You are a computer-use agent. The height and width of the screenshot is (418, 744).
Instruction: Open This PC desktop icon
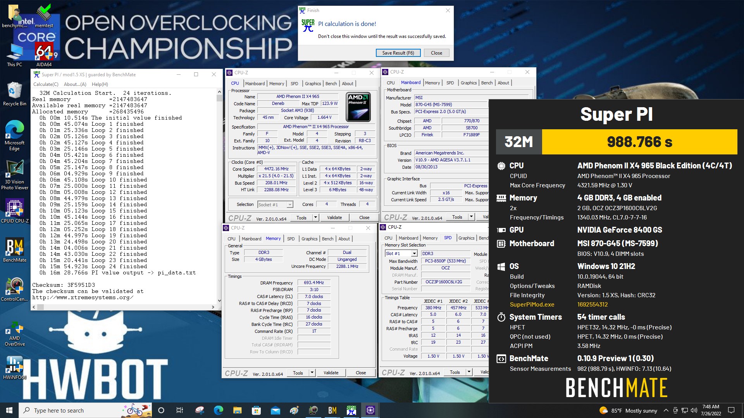coord(15,55)
